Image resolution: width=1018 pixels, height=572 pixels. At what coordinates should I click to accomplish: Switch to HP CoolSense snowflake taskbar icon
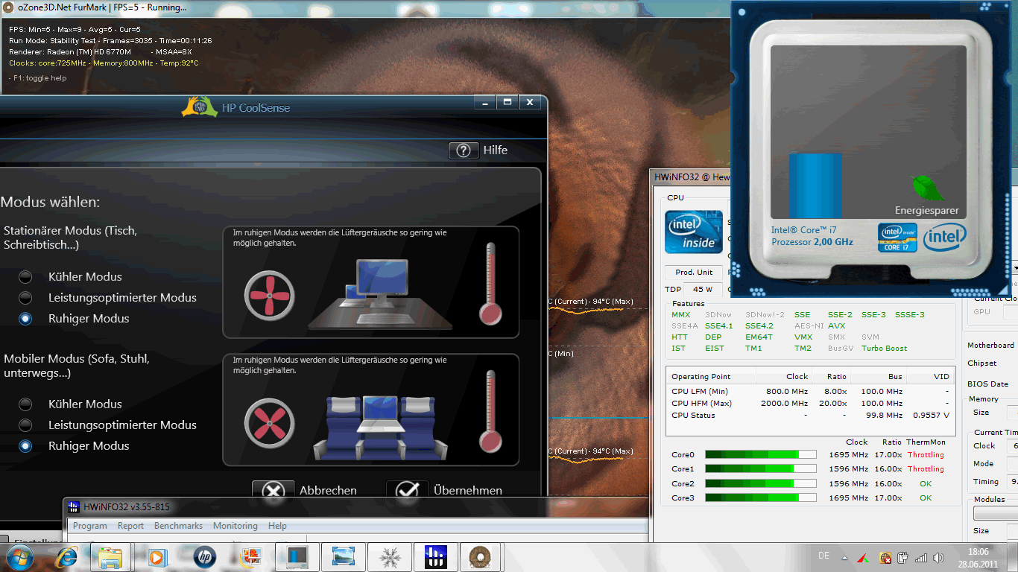389,557
